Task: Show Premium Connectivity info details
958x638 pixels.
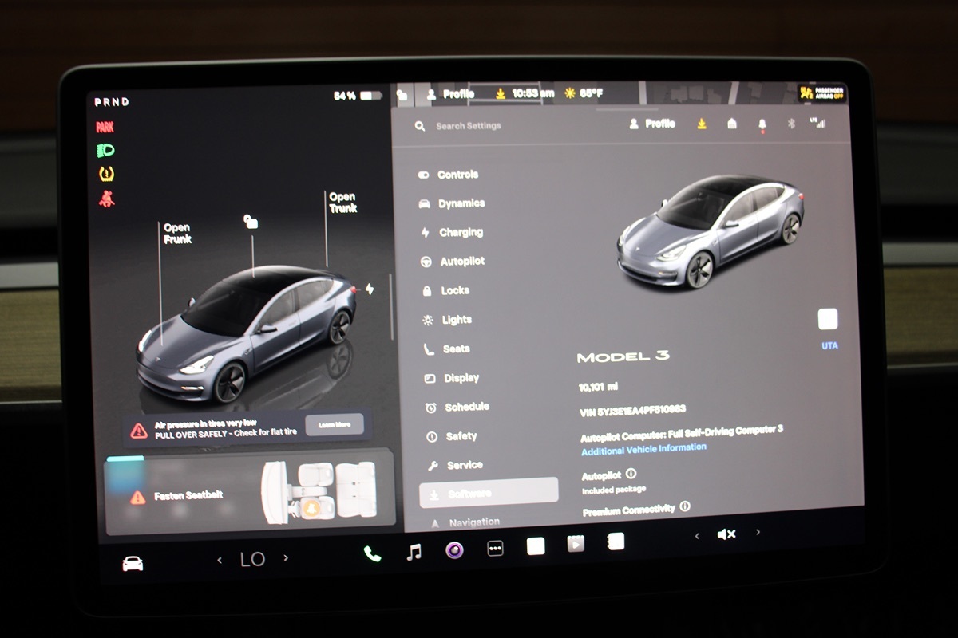Action: click(x=685, y=506)
